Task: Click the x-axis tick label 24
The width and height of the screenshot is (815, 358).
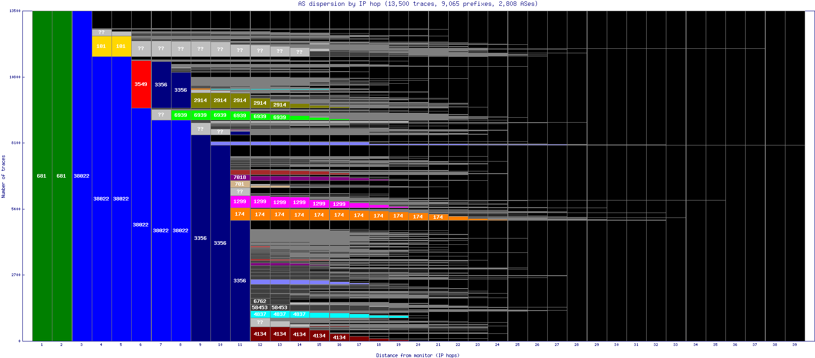Action: point(498,345)
